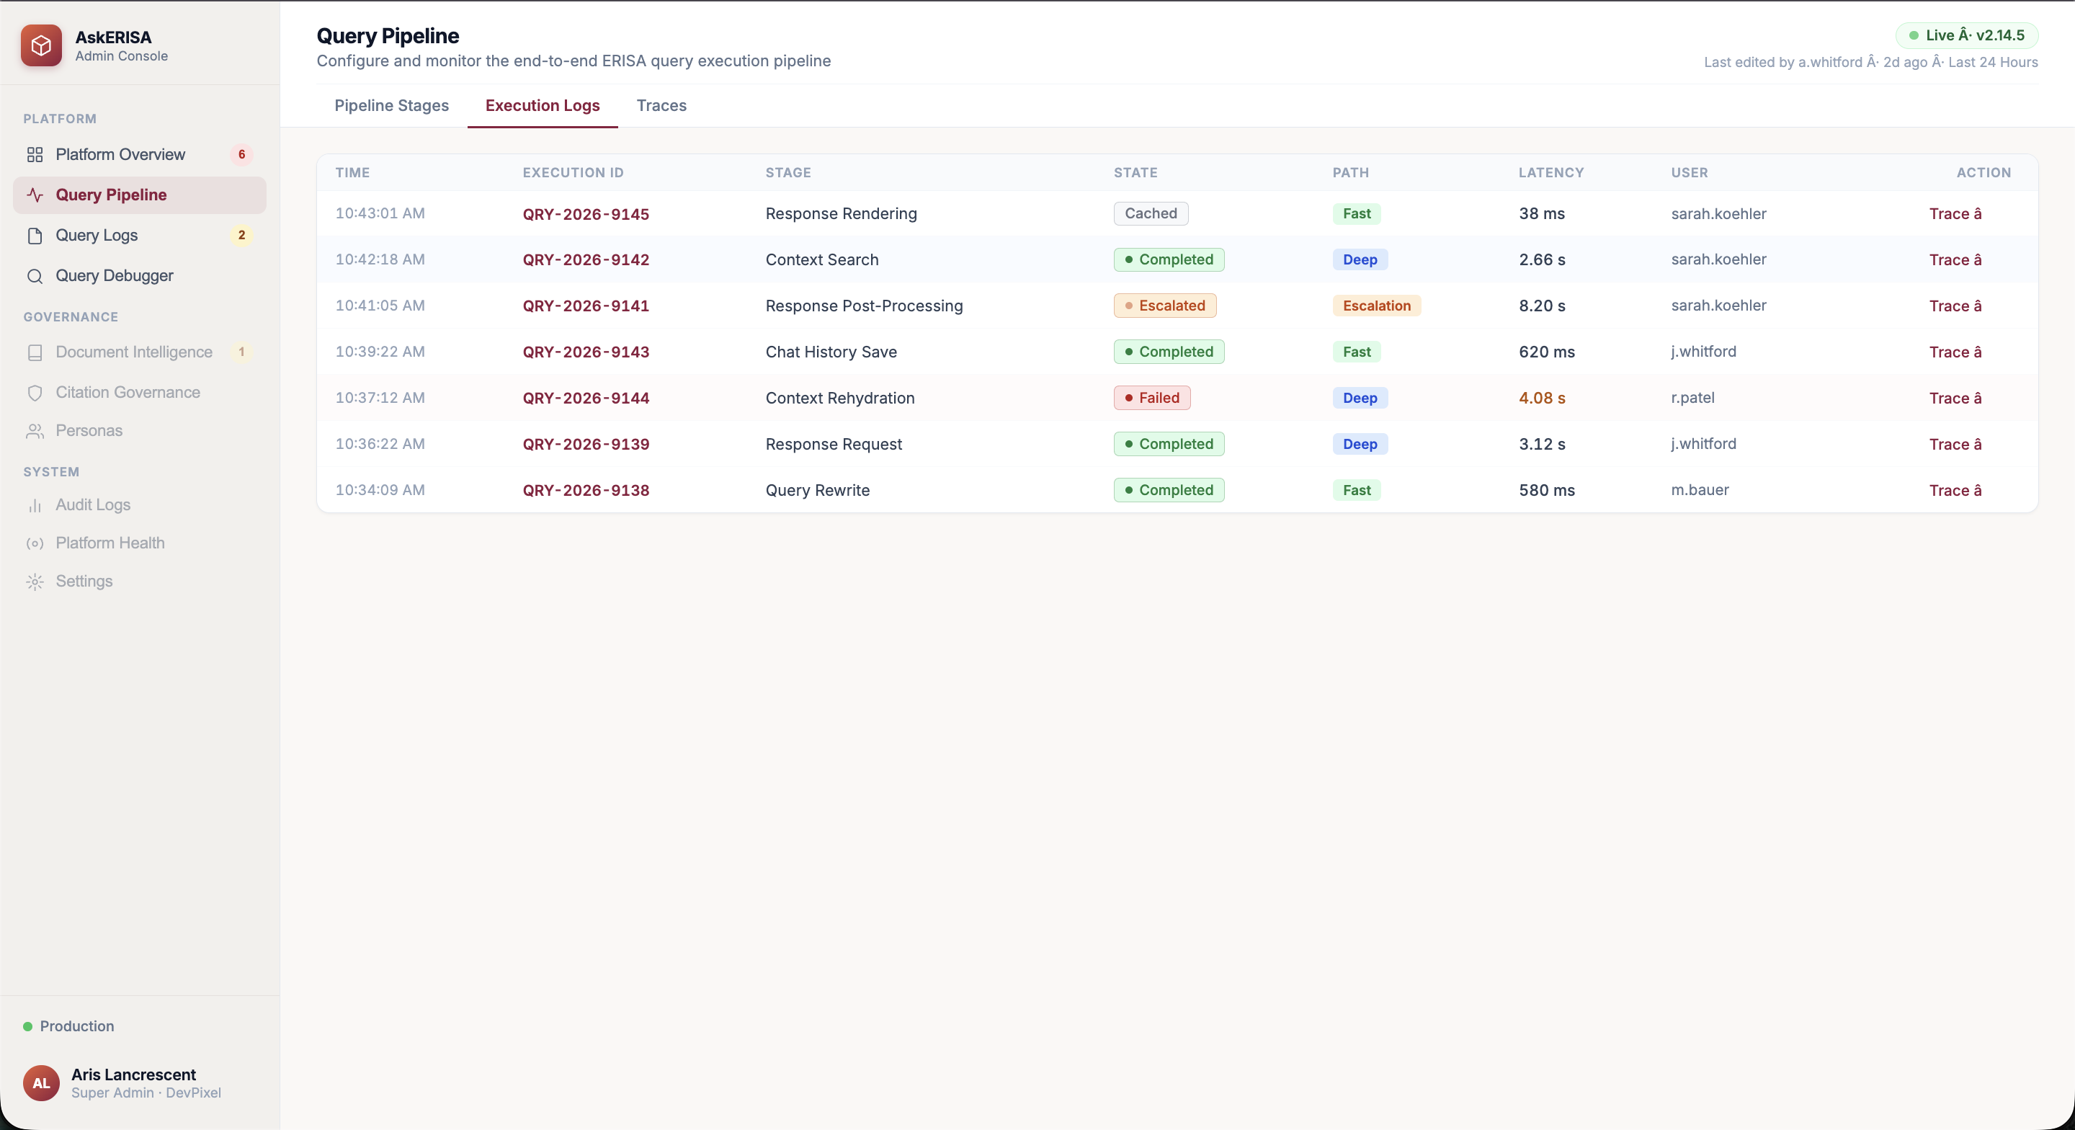Click the Latency column header

pyautogui.click(x=1550, y=172)
